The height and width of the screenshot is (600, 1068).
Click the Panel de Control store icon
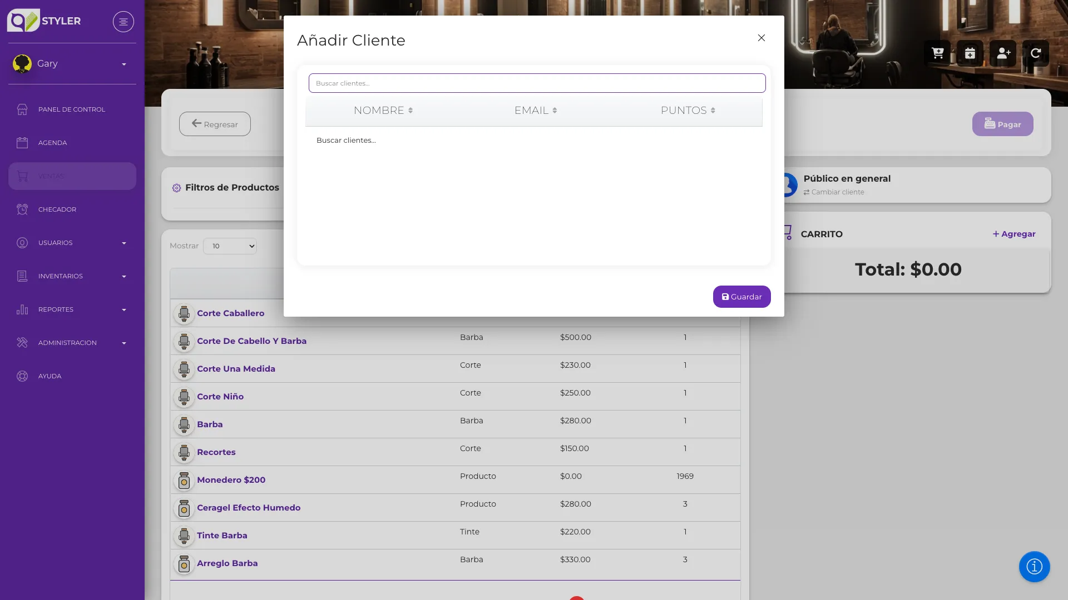pos(22,109)
